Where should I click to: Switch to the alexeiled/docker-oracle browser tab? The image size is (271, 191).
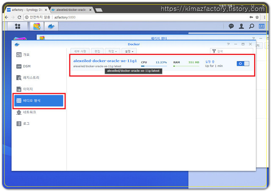[x=71, y=10]
